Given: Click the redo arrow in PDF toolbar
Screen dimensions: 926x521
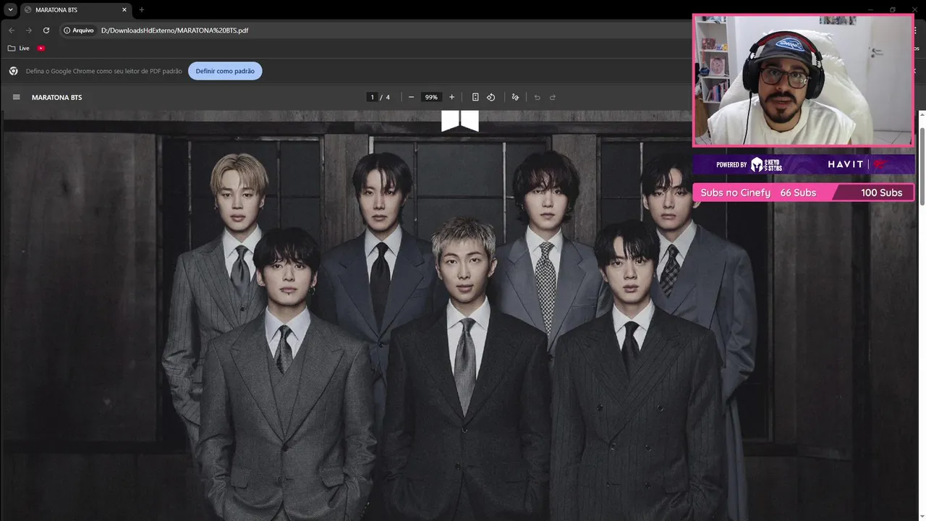Looking at the screenshot, I should (553, 97).
